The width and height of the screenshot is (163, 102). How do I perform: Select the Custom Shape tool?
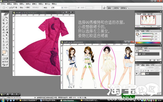[7, 41]
